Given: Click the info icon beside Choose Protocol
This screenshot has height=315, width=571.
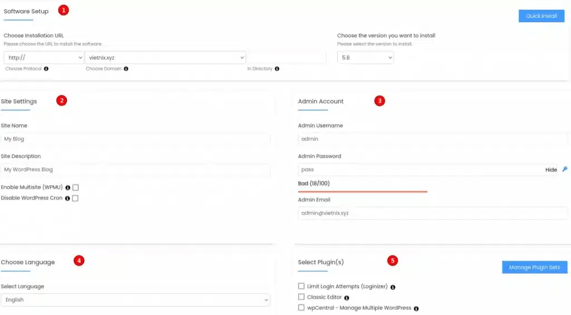Looking at the screenshot, I should (x=46, y=69).
